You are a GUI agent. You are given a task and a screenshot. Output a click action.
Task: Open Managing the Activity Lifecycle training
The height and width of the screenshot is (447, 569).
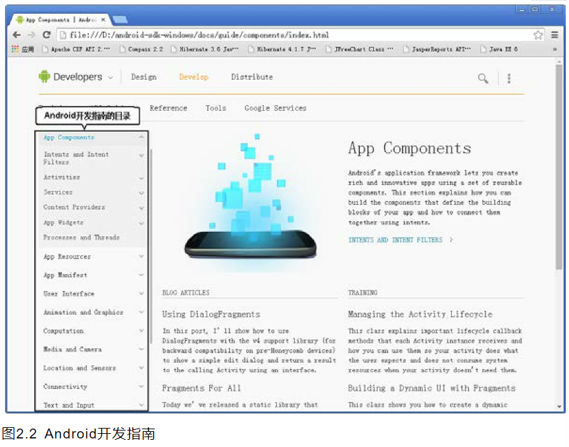pos(420,315)
